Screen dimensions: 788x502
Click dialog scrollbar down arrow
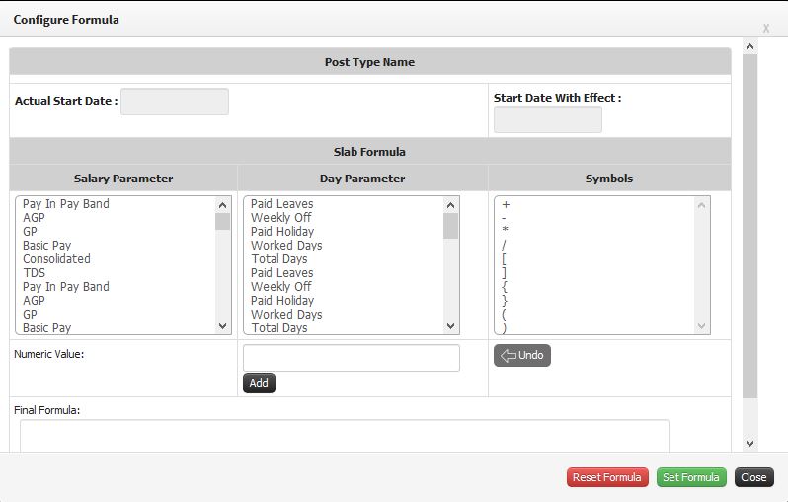[x=749, y=443]
